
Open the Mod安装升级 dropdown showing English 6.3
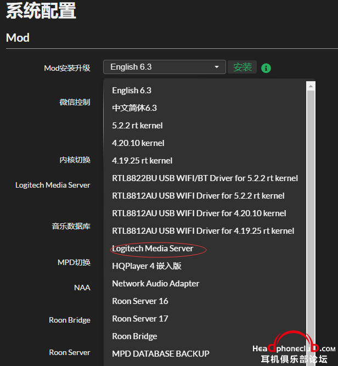tap(164, 67)
